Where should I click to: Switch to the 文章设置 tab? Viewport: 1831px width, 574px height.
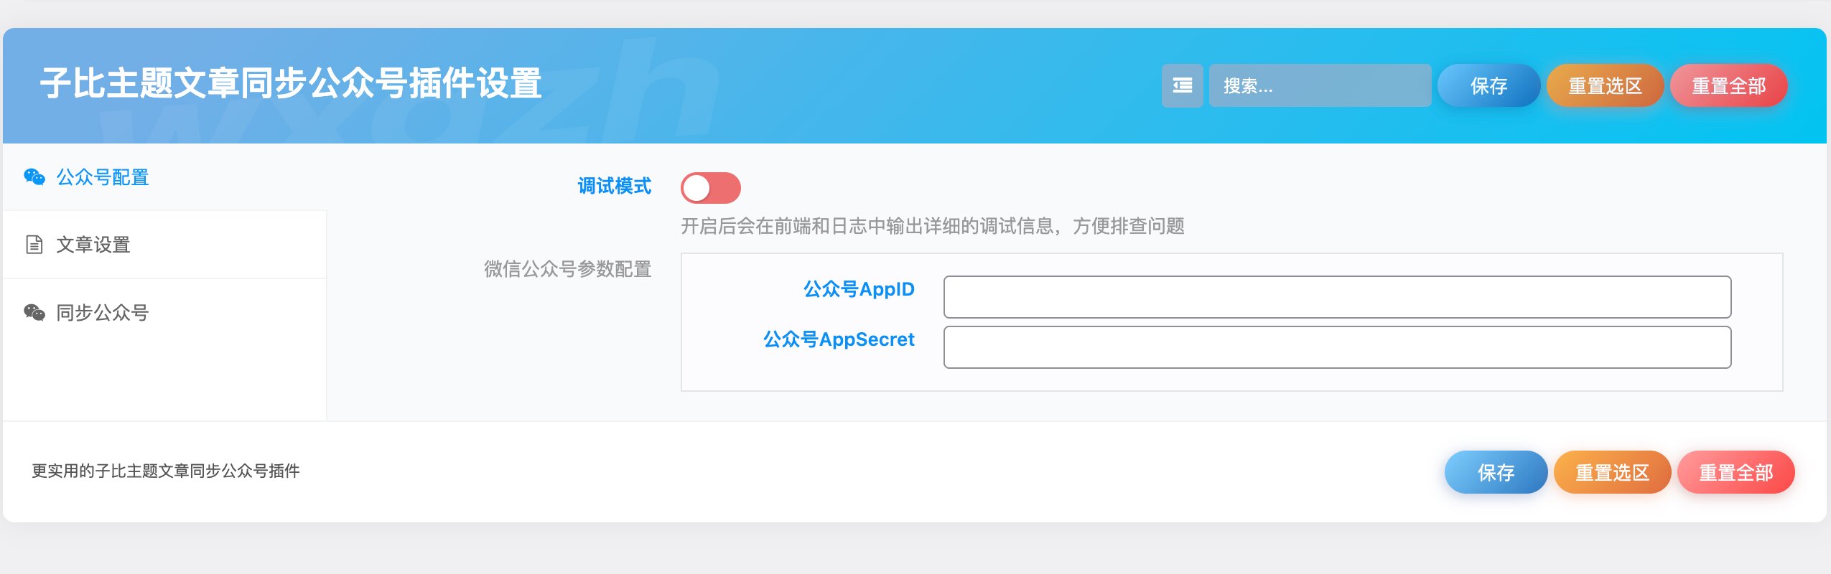point(164,245)
